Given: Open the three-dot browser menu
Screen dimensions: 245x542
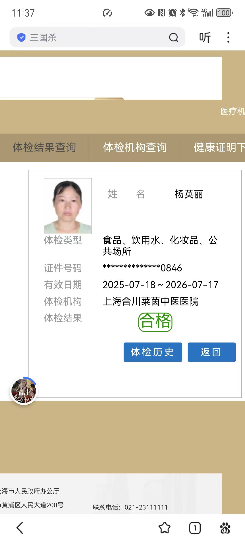Looking at the screenshot, I should pyautogui.click(x=228, y=37).
